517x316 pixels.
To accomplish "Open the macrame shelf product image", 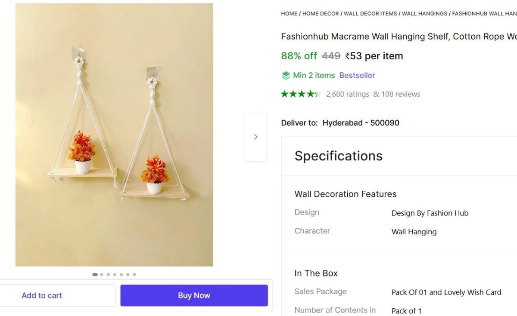I will point(114,135).
